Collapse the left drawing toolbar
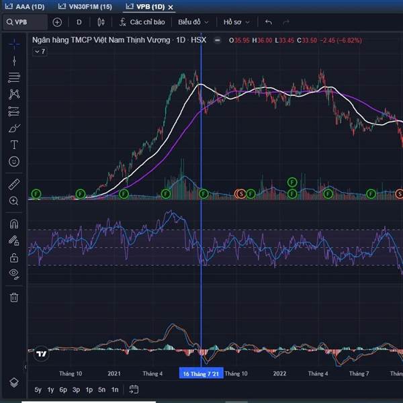 tap(26, 367)
